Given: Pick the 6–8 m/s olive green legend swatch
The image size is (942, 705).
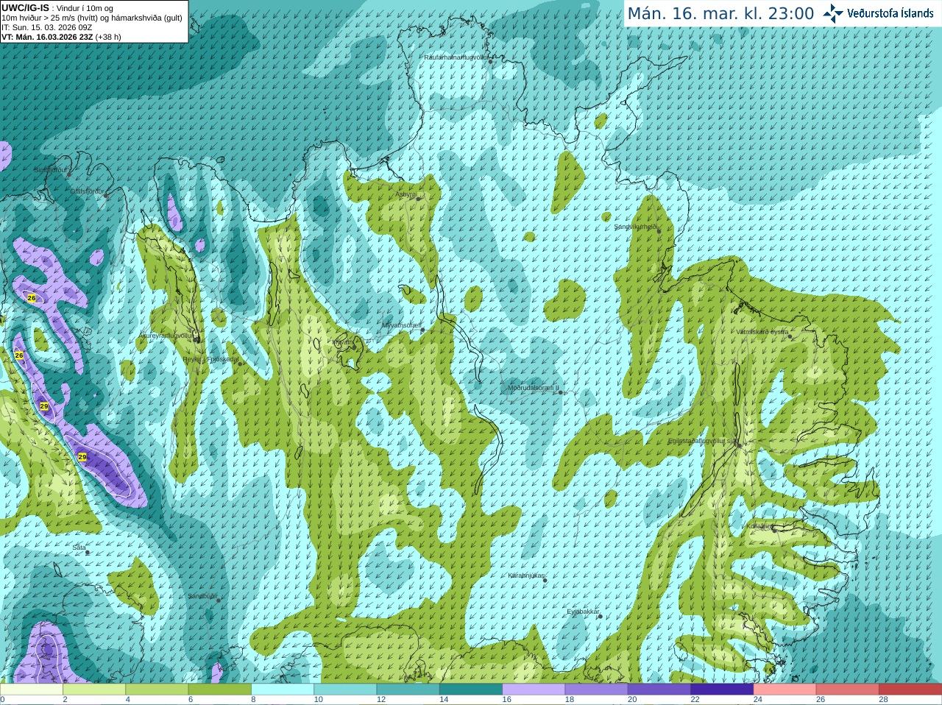Looking at the screenshot, I should coord(220,690).
